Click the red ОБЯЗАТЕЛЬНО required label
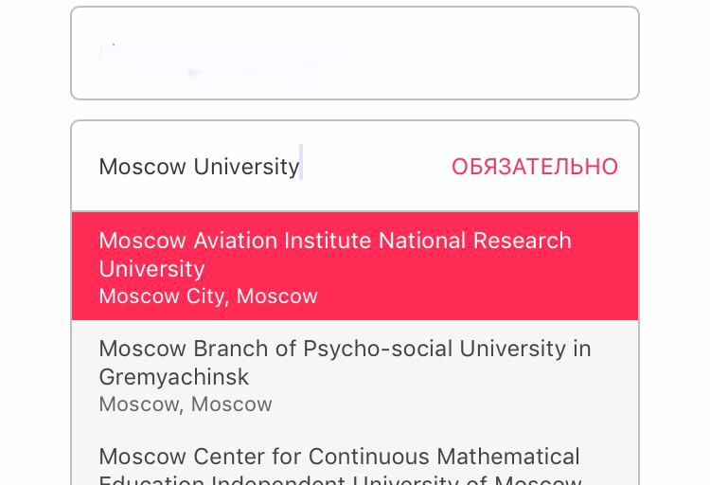710x485 pixels. click(534, 167)
